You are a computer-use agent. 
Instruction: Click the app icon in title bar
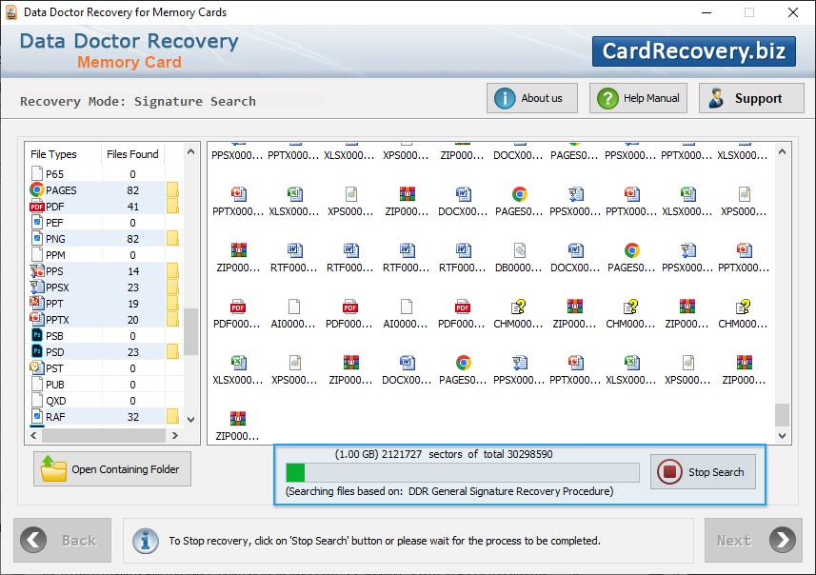pyautogui.click(x=11, y=12)
